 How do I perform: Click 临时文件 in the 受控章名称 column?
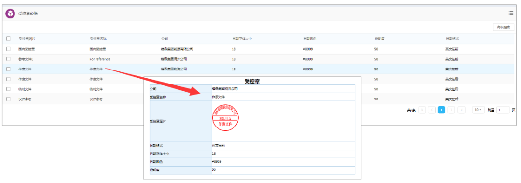[96, 89]
